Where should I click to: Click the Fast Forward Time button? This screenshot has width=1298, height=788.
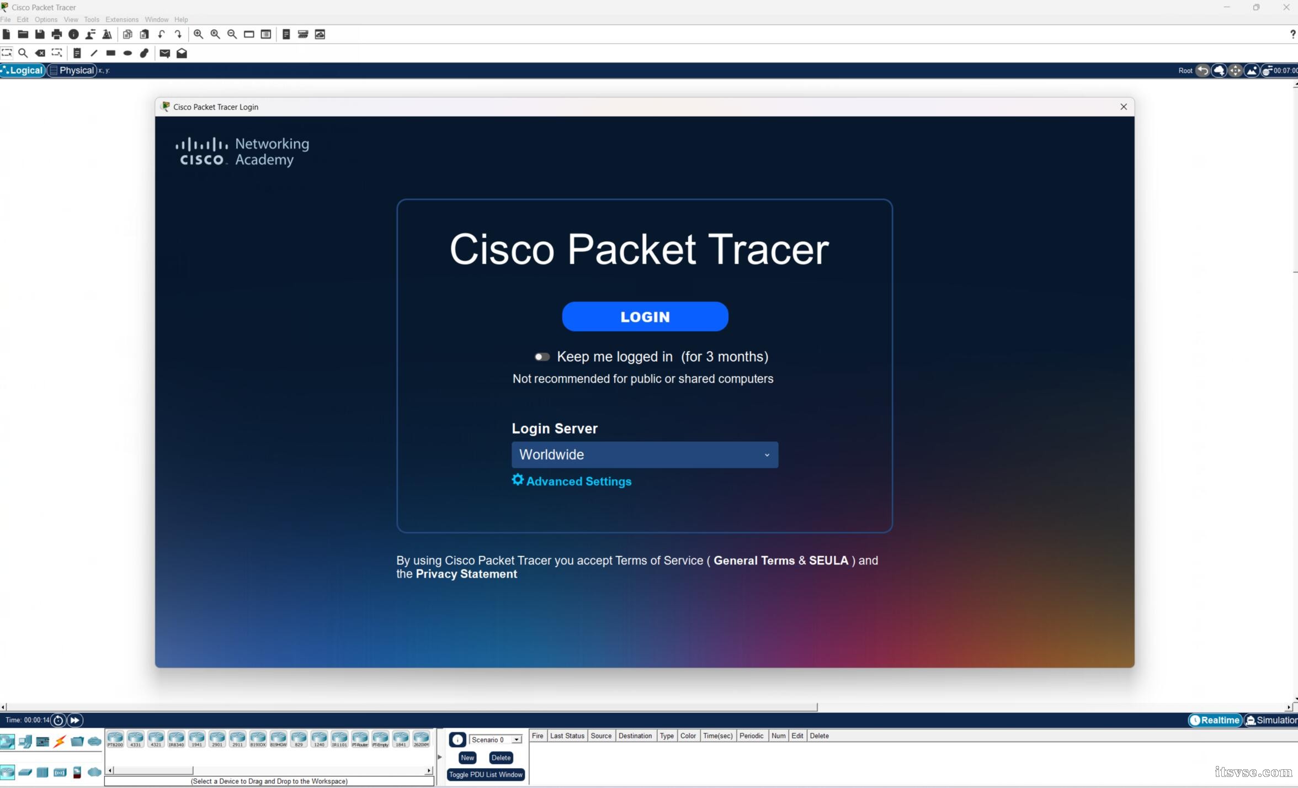[75, 720]
